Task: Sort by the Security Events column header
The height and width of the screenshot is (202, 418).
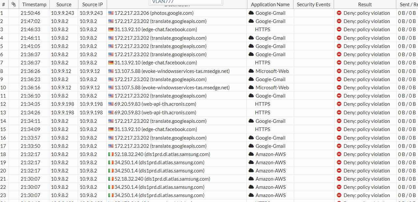Action: coord(314,4)
